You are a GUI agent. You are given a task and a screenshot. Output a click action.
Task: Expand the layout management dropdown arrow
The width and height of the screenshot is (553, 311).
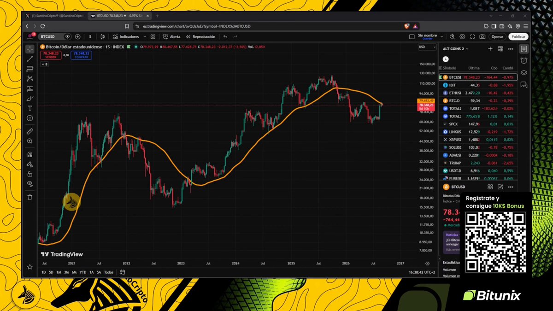[x=441, y=36]
